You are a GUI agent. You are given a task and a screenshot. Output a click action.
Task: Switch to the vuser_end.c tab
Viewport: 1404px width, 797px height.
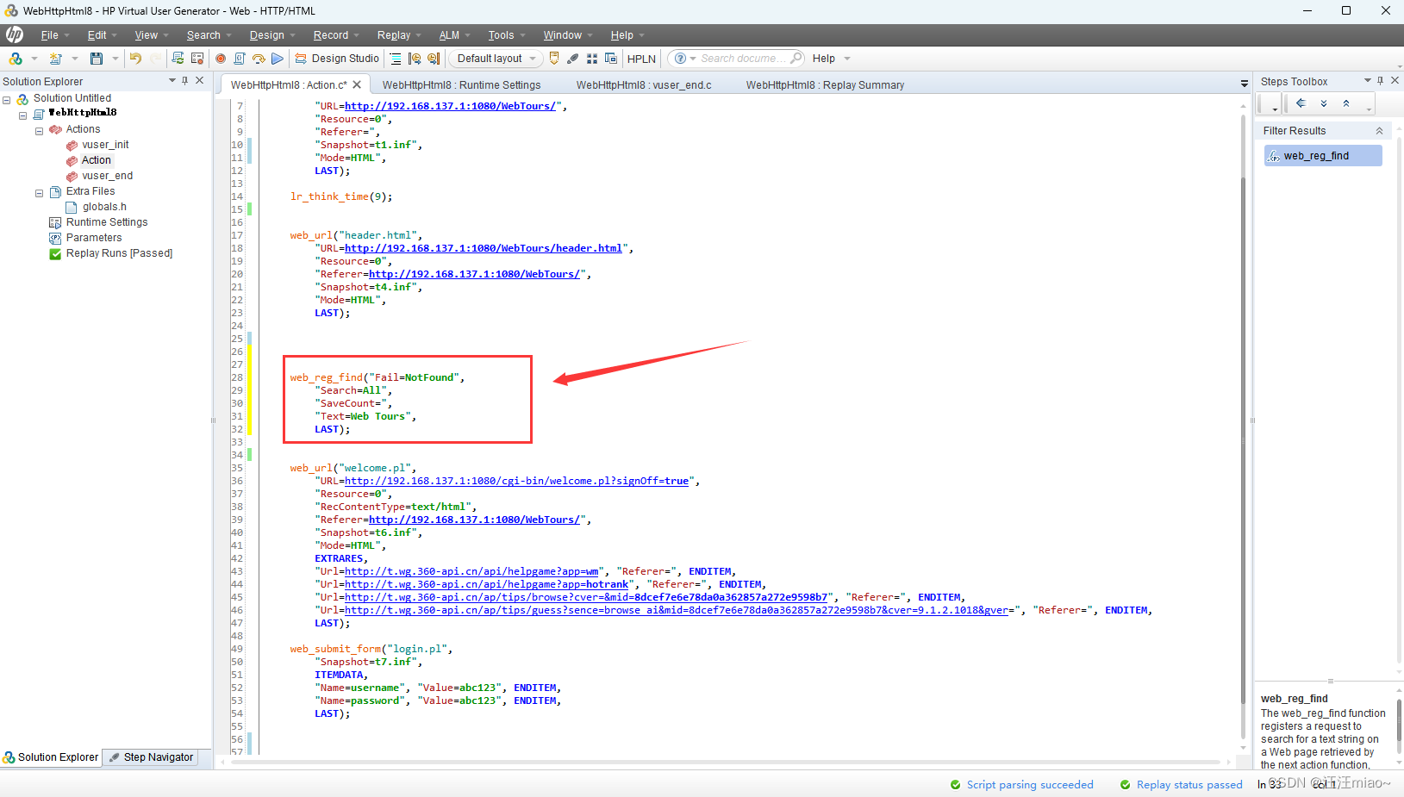coord(644,85)
